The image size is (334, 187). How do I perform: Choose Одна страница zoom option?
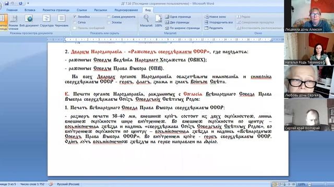click(178, 17)
